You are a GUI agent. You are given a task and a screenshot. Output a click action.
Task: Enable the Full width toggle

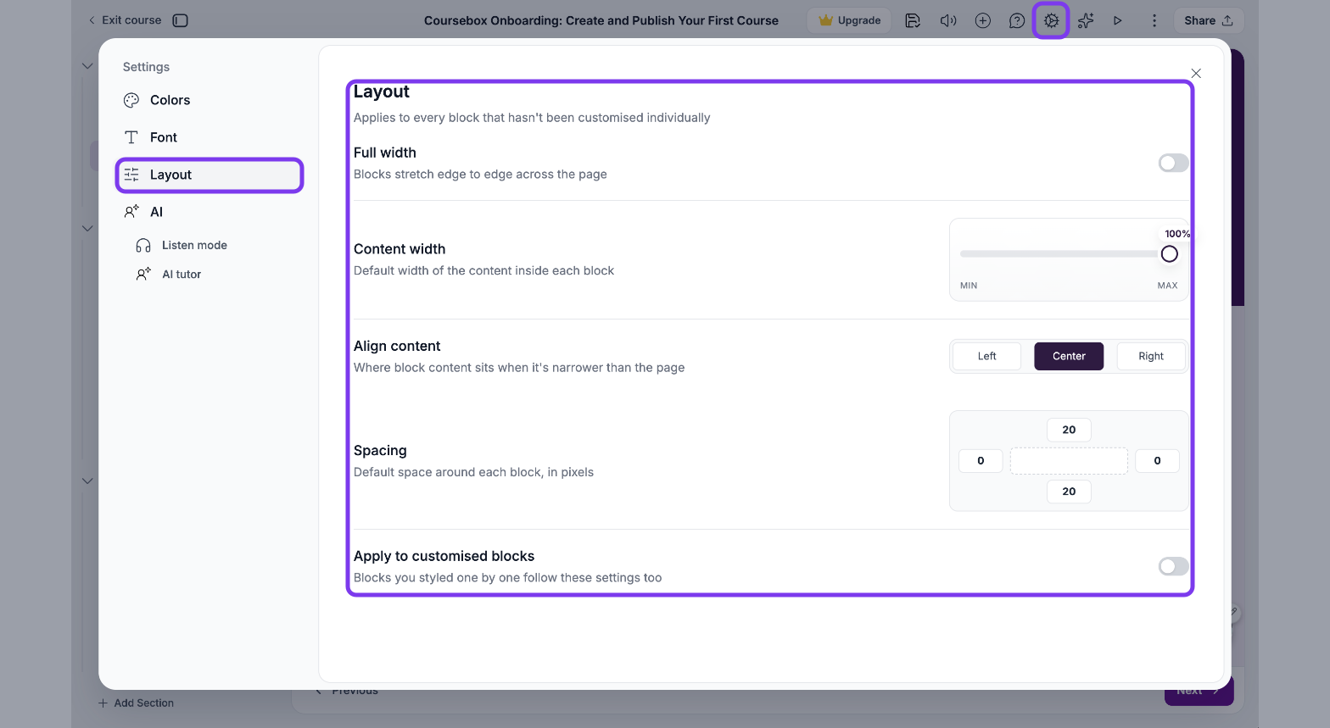(x=1174, y=163)
